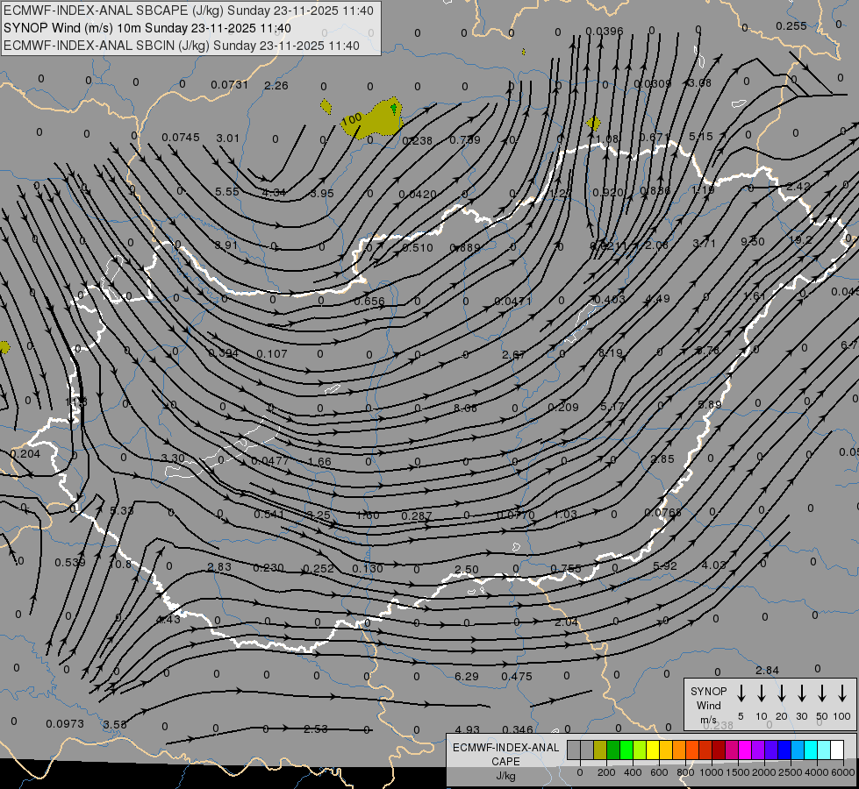
Task: Click the 'SBCAPE (J/kg)' title line
Action: coord(189,11)
